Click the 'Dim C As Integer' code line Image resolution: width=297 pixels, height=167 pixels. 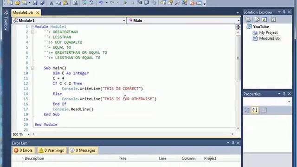[71, 73]
